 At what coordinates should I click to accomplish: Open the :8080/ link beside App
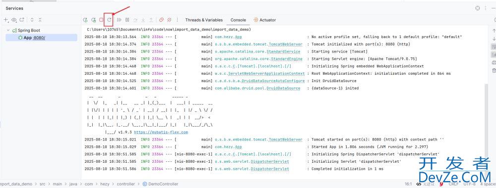click(x=39, y=38)
